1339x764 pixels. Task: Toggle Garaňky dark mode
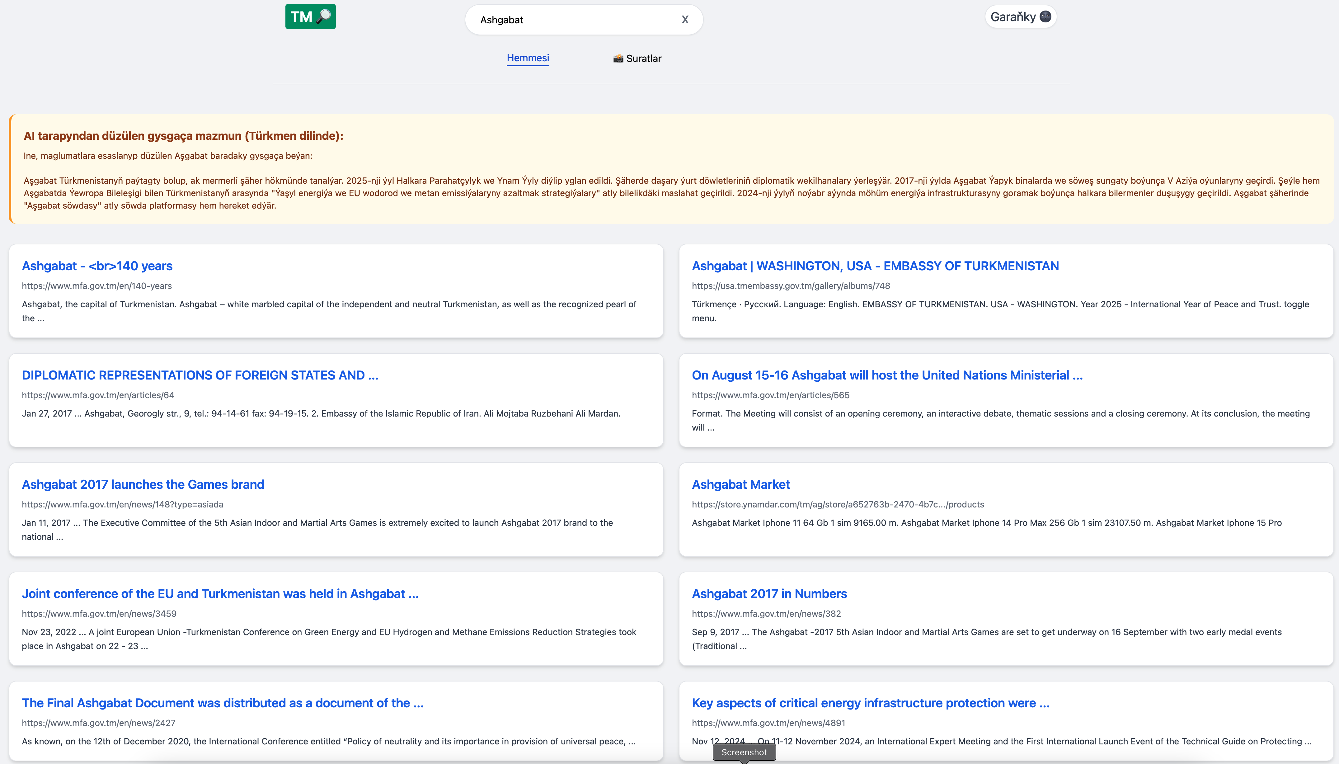point(1020,17)
